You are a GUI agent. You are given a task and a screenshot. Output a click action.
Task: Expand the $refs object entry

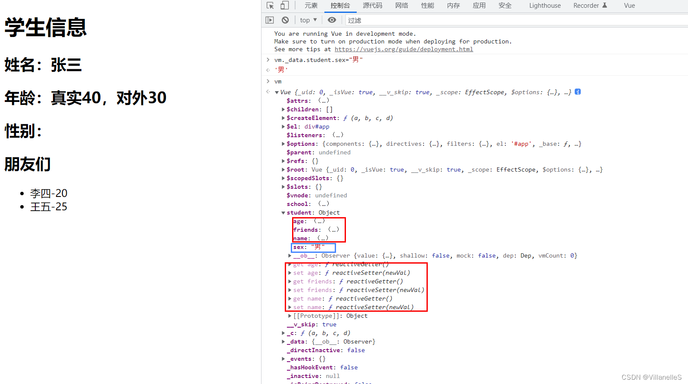coord(283,161)
